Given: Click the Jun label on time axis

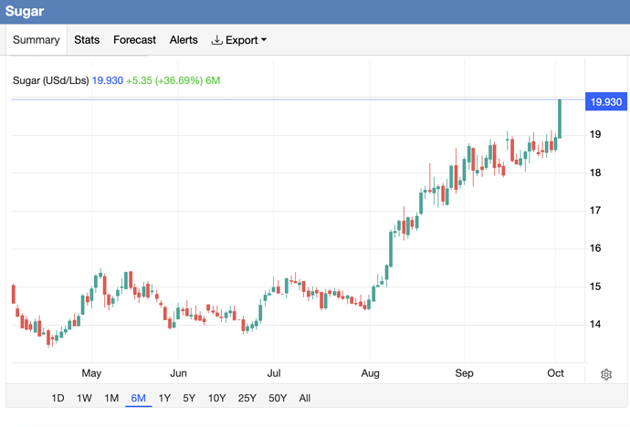Looking at the screenshot, I should pyautogui.click(x=178, y=373).
